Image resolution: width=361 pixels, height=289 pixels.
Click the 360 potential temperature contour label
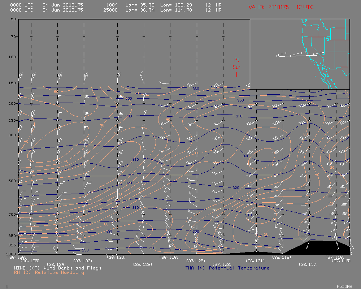tap(196, 89)
